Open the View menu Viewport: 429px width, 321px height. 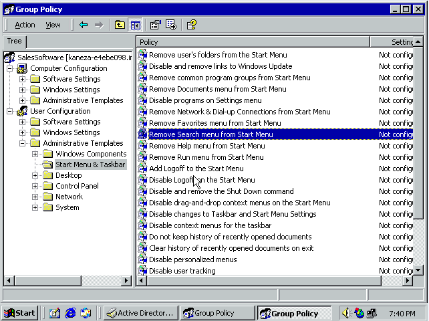click(x=53, y=25)
